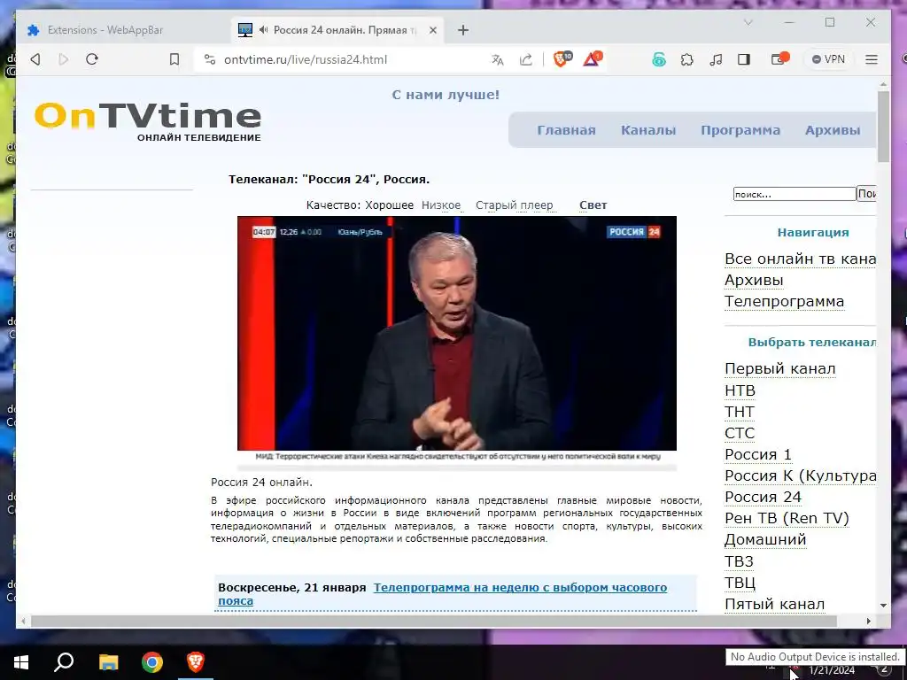Click the green spiral extension icon
This screenshot has height=680, width=907.
pos(659,59)
